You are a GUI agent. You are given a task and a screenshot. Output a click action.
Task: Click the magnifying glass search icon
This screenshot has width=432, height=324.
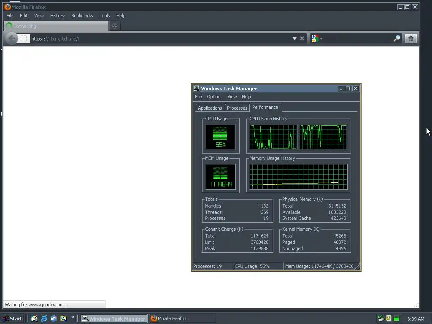click(397, 38)
